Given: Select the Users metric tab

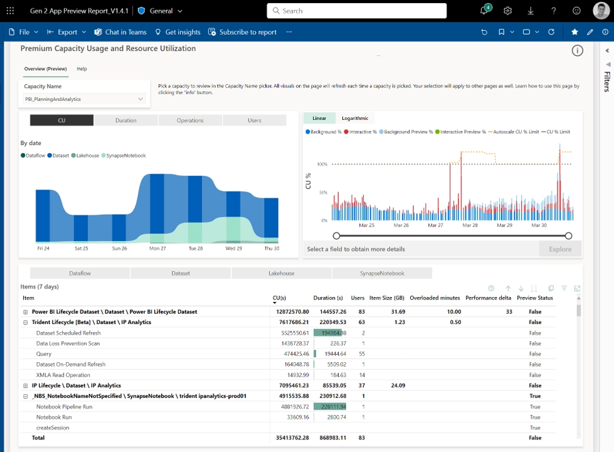Looking at the screenshot, I should tap(255, 121).
